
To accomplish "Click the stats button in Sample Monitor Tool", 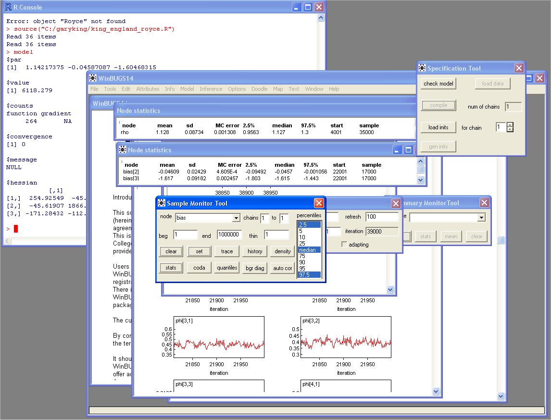I will pos(171,268).
